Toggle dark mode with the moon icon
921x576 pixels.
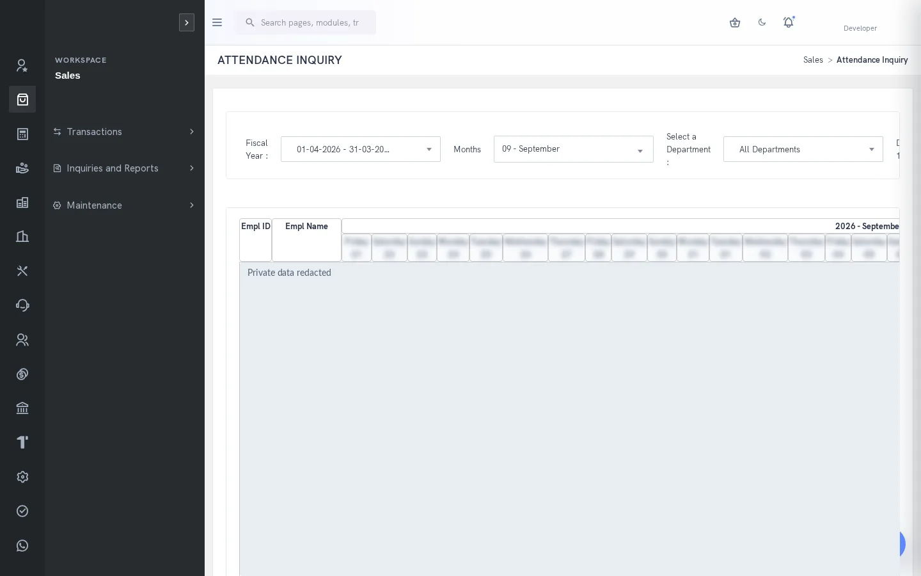click(x=762, y=22)
